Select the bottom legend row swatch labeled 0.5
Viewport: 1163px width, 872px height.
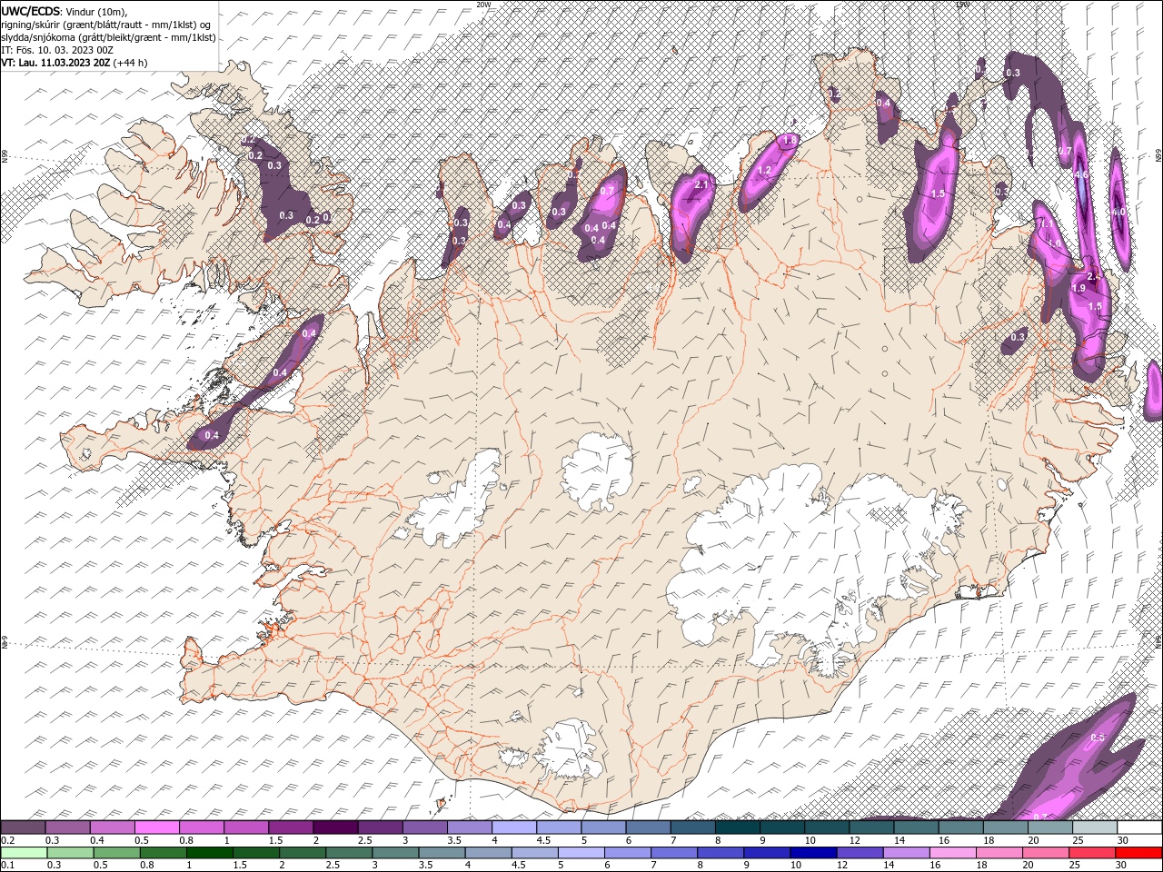[x=116, y=853]
